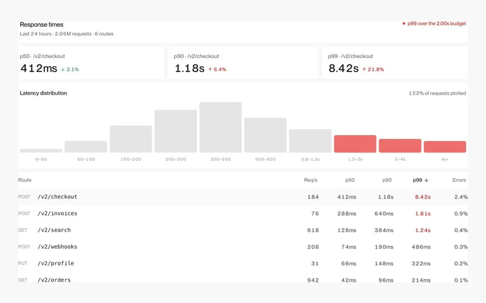This screenshot has width=486, height=303.
Task: Open the /v2/search route row
Action: (x=243, y=230)
